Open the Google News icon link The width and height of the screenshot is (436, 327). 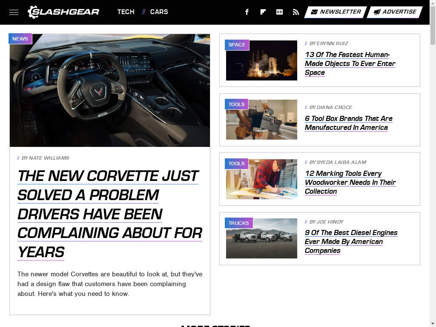279,12
